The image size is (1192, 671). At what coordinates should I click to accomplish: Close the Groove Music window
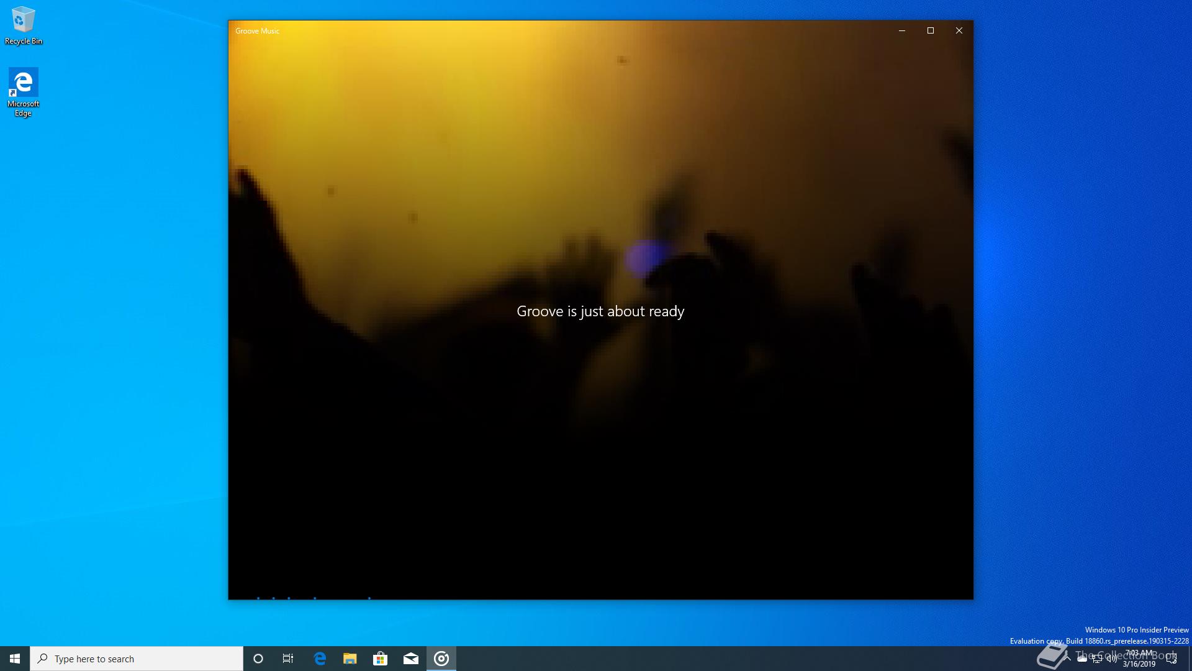959,30
